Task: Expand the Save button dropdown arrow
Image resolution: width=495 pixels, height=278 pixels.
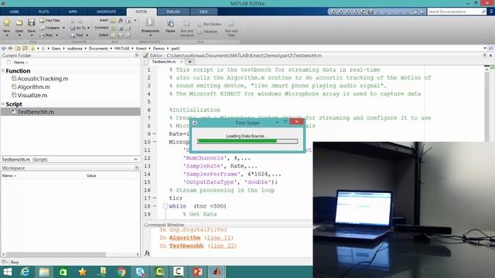Action: click(31, 35)
